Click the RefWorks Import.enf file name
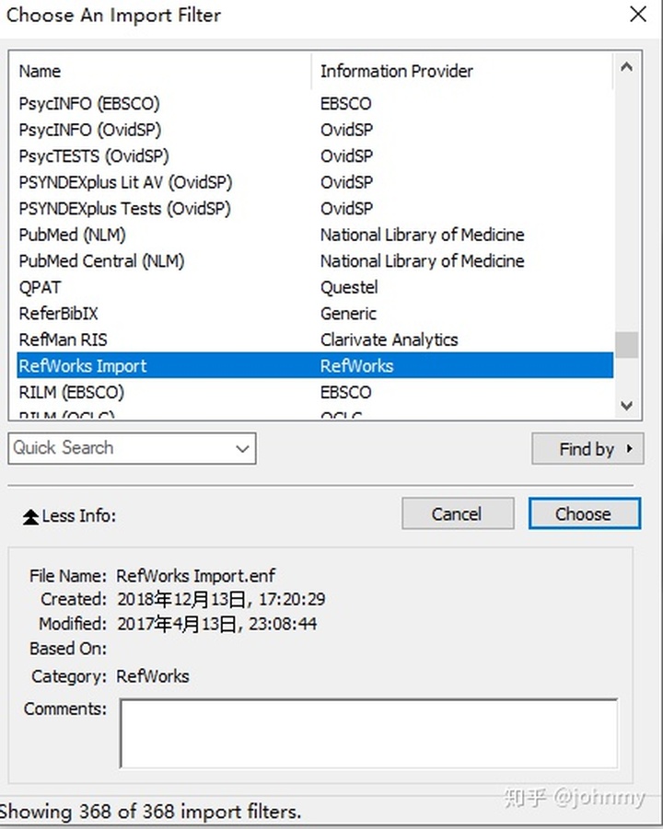The width and height of the screenshot is (663, 829). 196,575
